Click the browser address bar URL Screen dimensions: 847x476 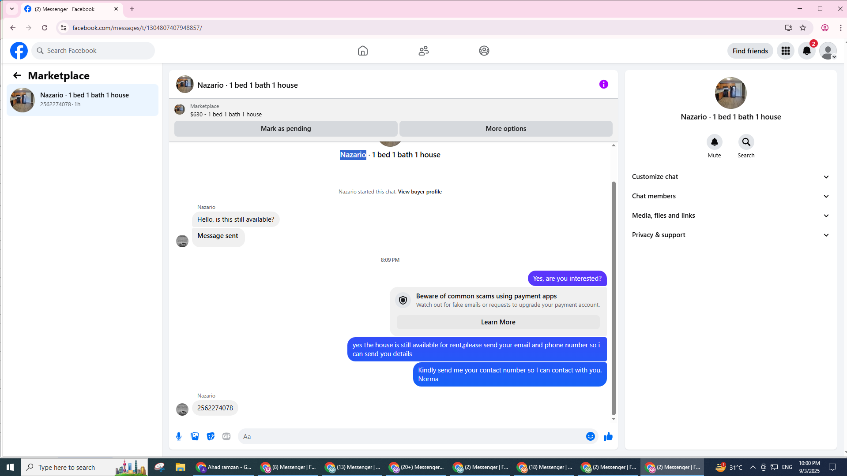click(137, 28)
